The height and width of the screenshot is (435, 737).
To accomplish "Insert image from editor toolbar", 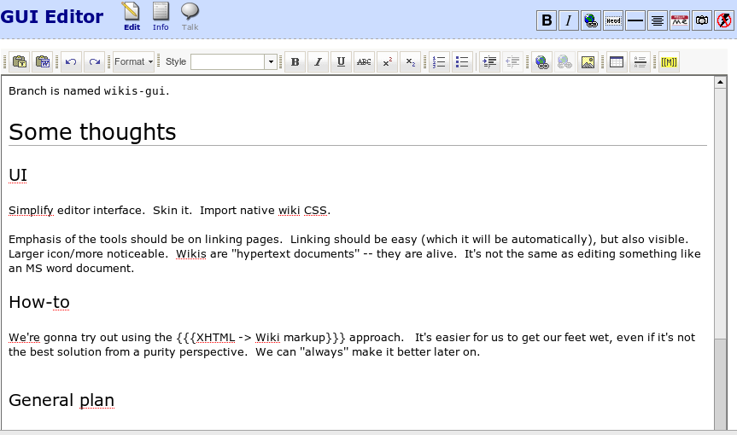I will [x=588, y=62].
